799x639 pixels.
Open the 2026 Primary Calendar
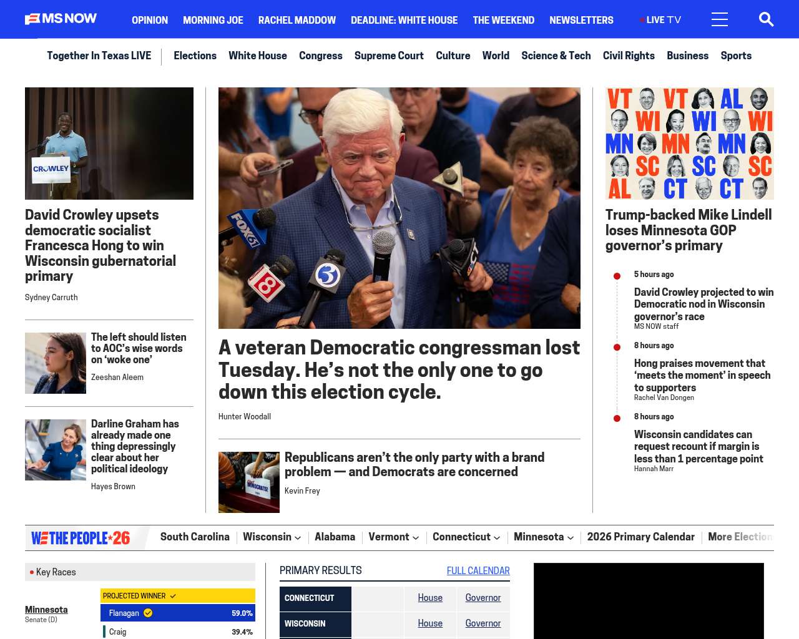pos(640,537)
